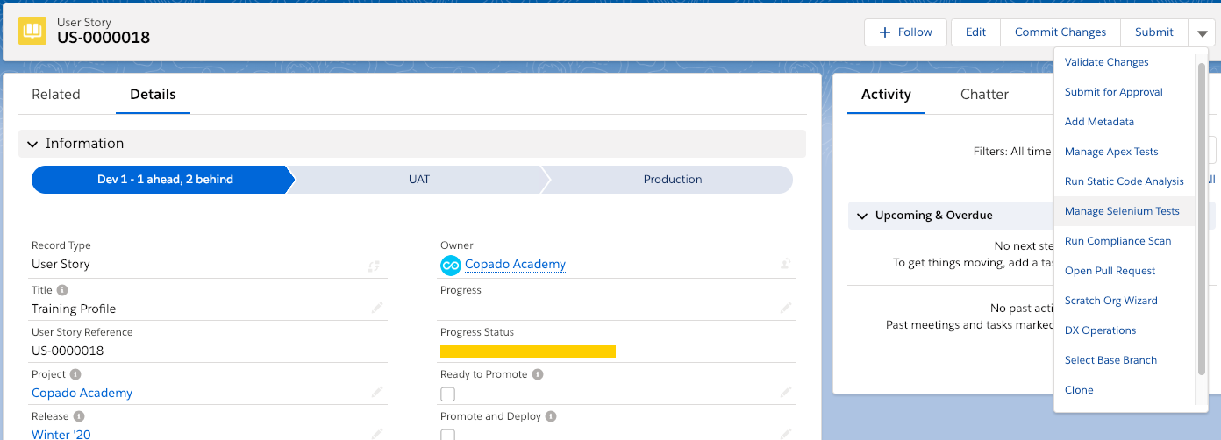
Task: Switch to the Related tab
Action: pos(56,94)
